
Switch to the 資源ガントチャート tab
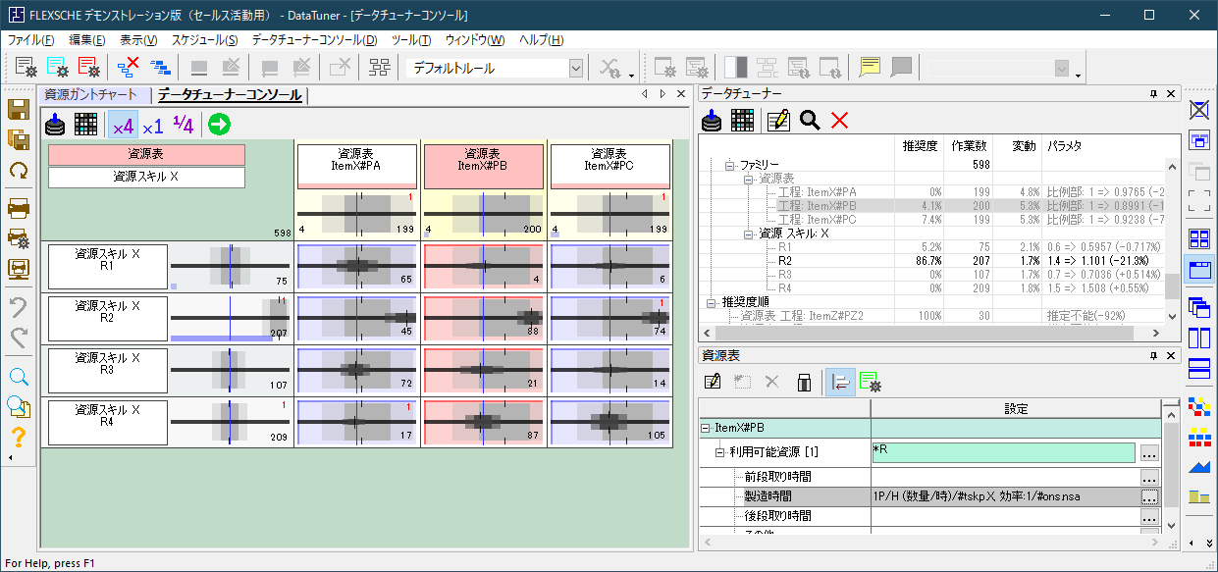click(91, 95)
